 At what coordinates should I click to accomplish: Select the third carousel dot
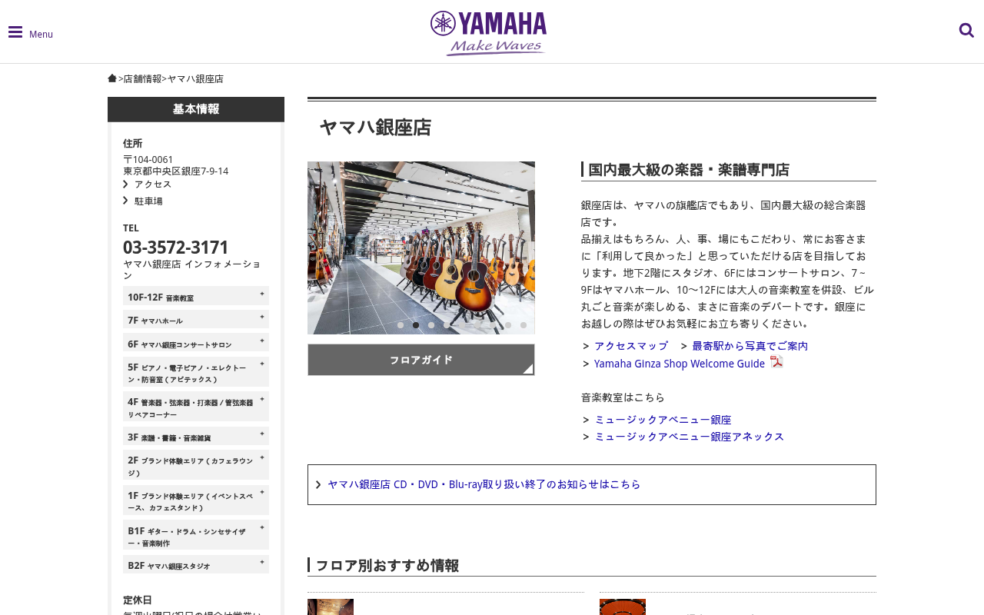[x=431, y=325]
